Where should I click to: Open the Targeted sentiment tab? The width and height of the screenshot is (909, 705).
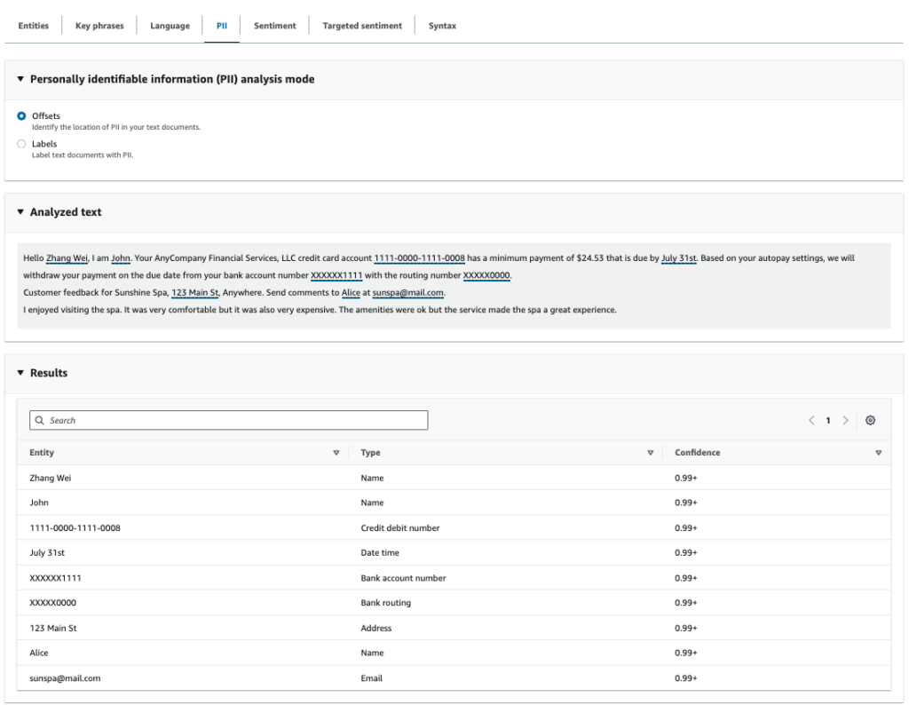point(361,25)
